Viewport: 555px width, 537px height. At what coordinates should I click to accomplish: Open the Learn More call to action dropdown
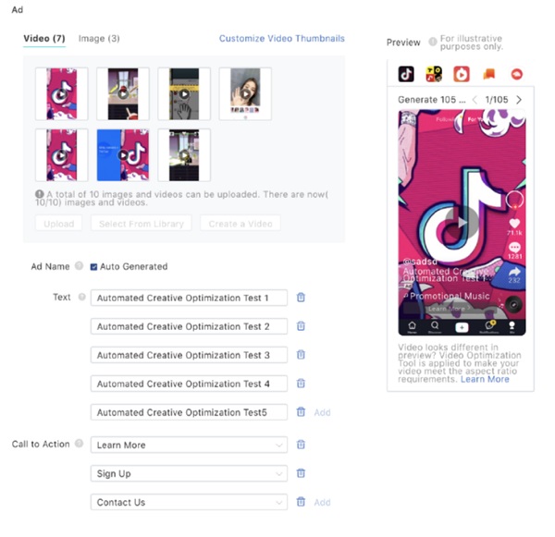click(189, 445)
